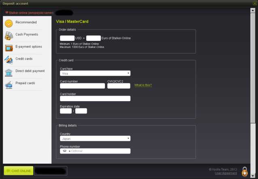Screen dimensions: 258x179
Task: Click the E-payment options wallet icon
Action: click(x=9, y=48)
